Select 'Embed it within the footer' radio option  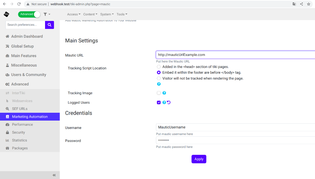coord(159,73)
